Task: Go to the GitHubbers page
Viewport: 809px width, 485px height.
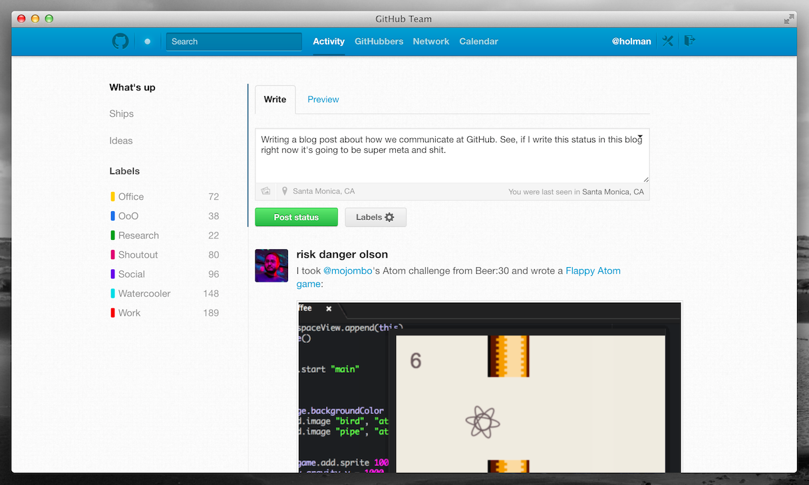Action: click(x=379, y=41)
